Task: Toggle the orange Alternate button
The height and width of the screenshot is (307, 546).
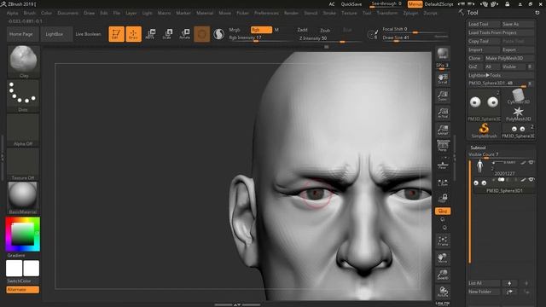Action: pyautogui.click(x=23, y=290)
